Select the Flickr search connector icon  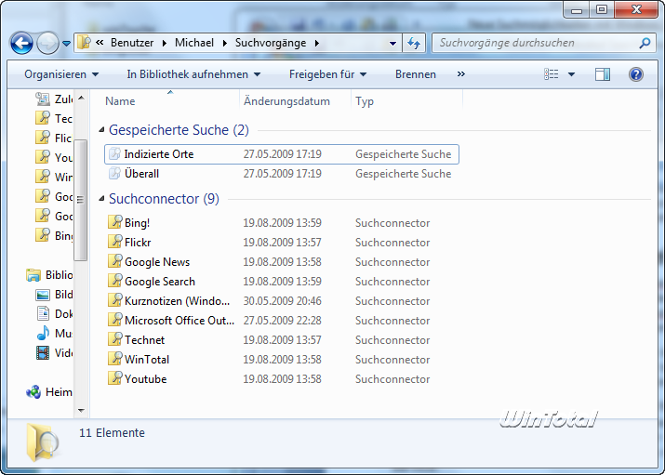(x=114, y=242)
